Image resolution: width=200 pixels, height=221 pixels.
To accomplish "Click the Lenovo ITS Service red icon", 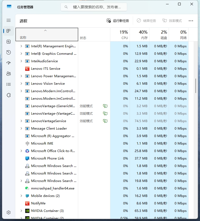I will [27, 69].
